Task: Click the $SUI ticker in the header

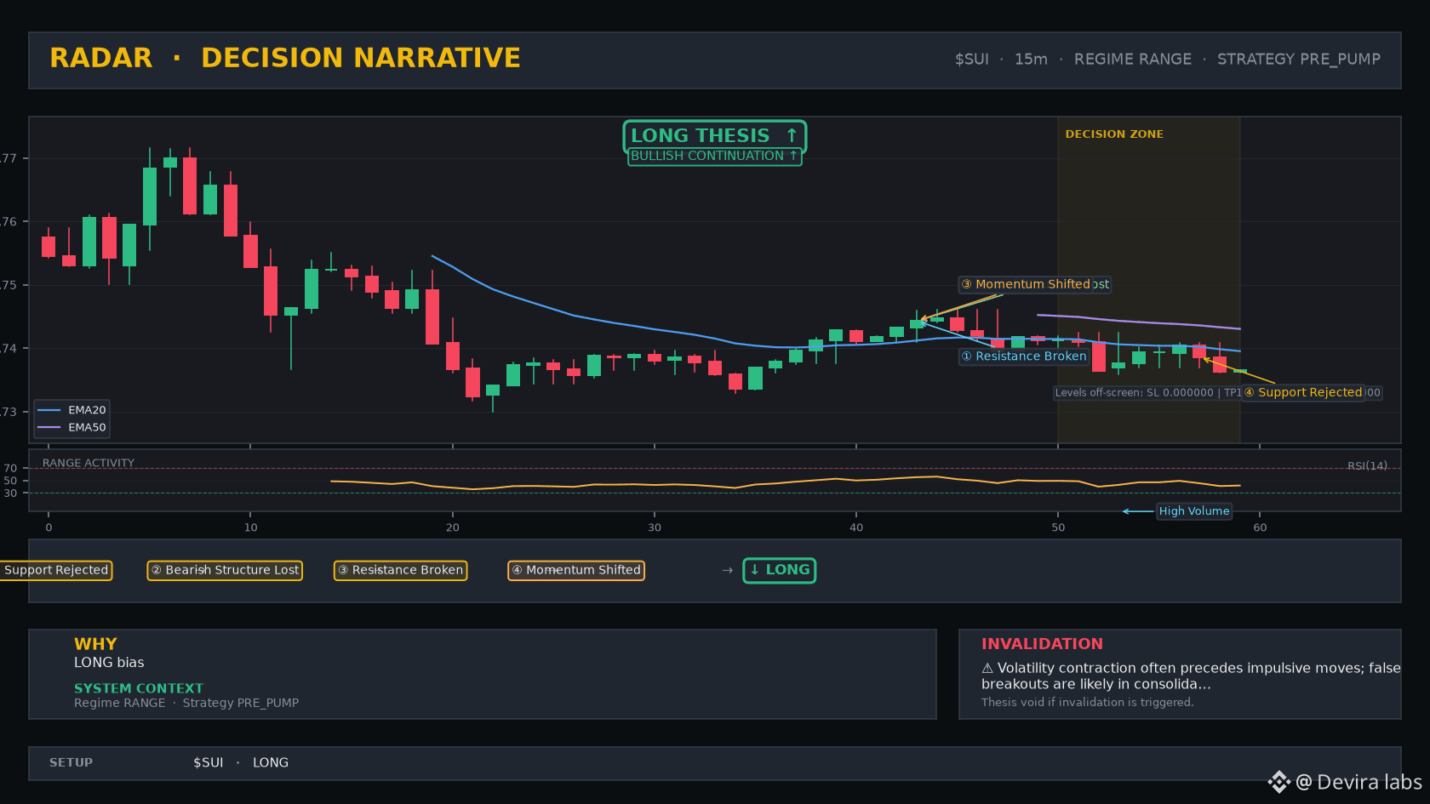Action: (x=972, y=60)
